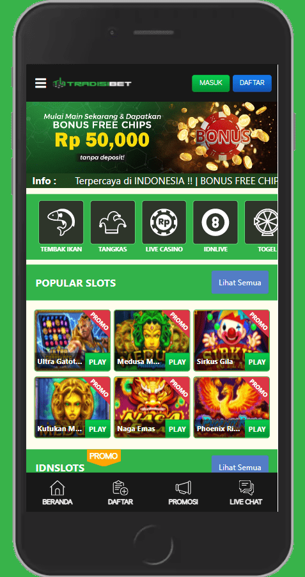Open the Phoenix slot game thumbnail
This screenshot has width=305, height=577.
click(x=231, y=407)
